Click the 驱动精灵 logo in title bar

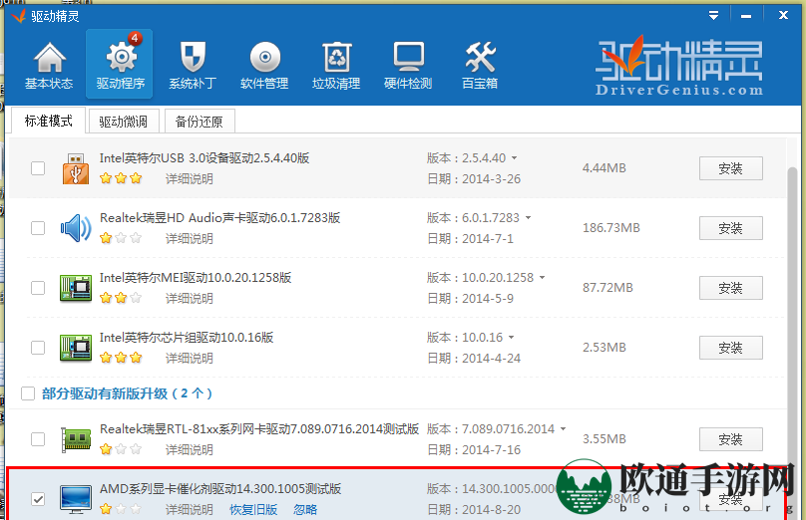[x=19, y=16]
